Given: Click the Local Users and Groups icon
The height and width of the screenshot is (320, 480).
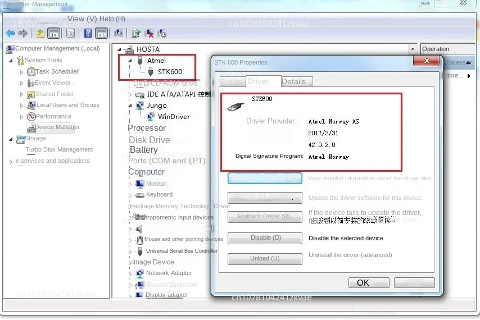Looking at the screenshot, I should pos(31,106).
